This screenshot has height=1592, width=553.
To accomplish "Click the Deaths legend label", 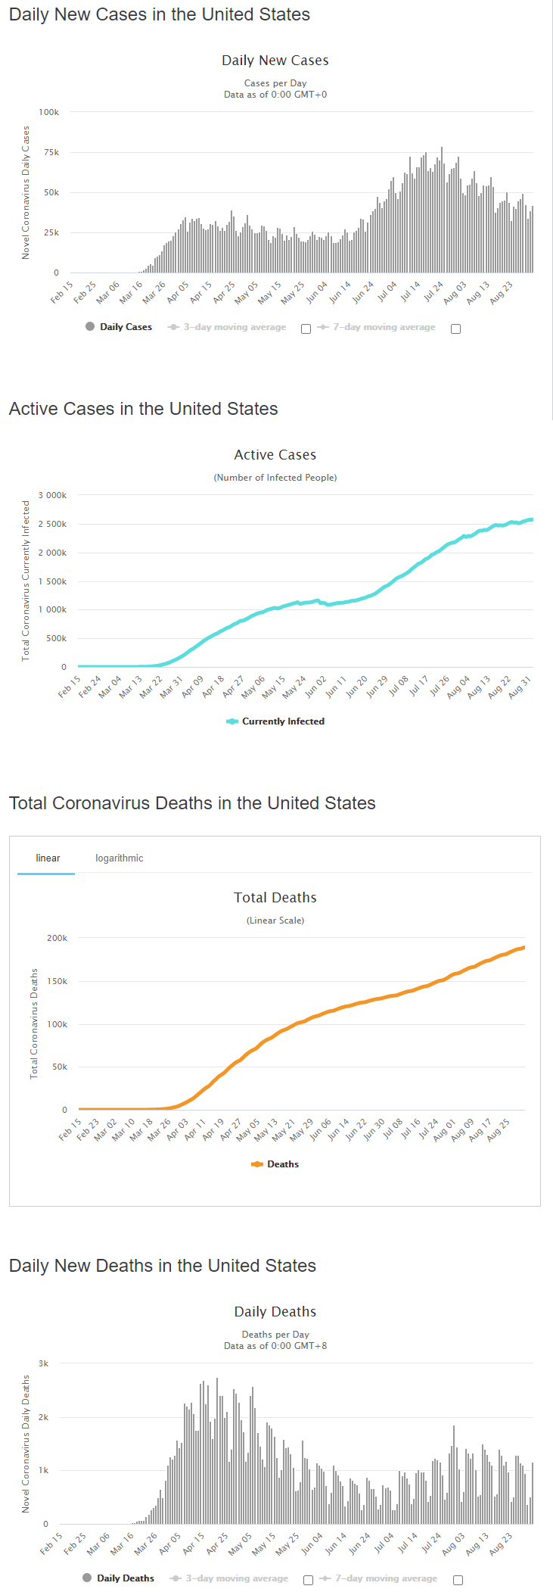I will click(x=283, y=1164).
